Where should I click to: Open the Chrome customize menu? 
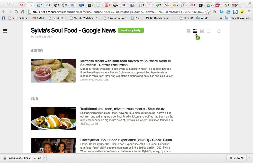pyautogui.click(x=249, y=12)
